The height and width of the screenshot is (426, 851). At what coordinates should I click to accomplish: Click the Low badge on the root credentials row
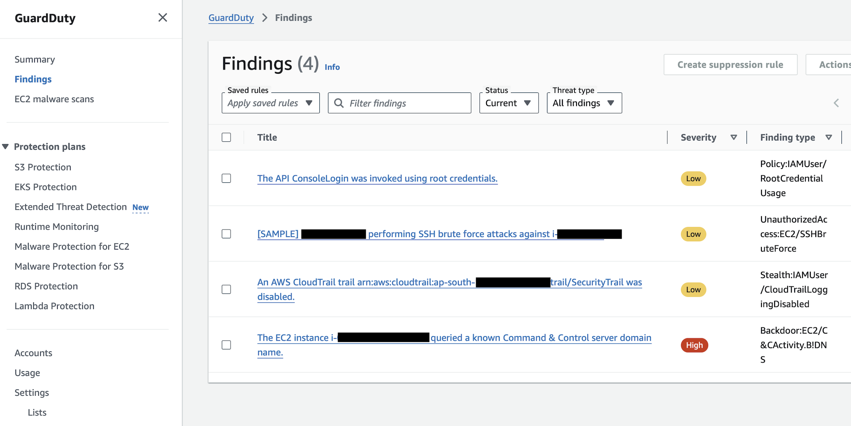[x=693, y=179]
